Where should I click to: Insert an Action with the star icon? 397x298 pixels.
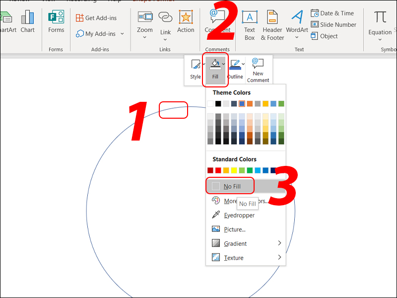(x=186, y=22)
